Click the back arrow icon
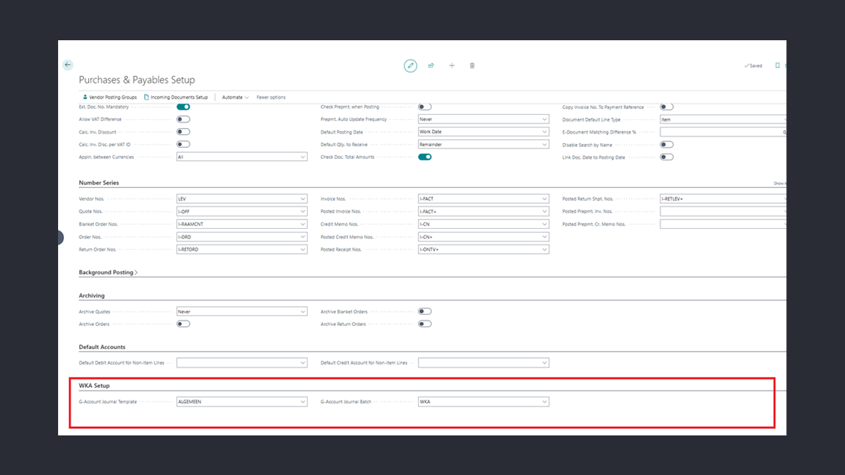845x475 pixels. (x=67, y=65)
